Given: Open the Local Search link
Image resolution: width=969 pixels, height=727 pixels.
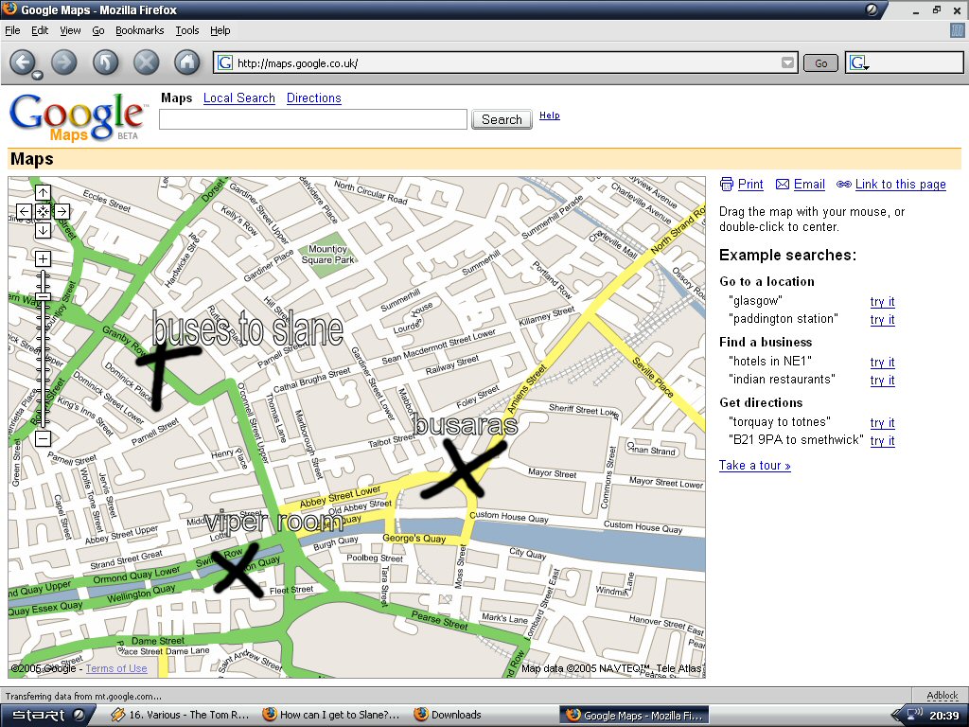Looking at the screenshot, I should pyautogui.click(x=239, y=98).
